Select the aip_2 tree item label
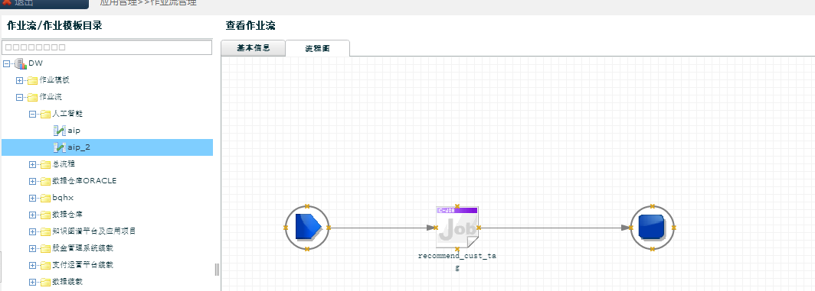Viewport: 815px width, 291px height. point(79,147)
